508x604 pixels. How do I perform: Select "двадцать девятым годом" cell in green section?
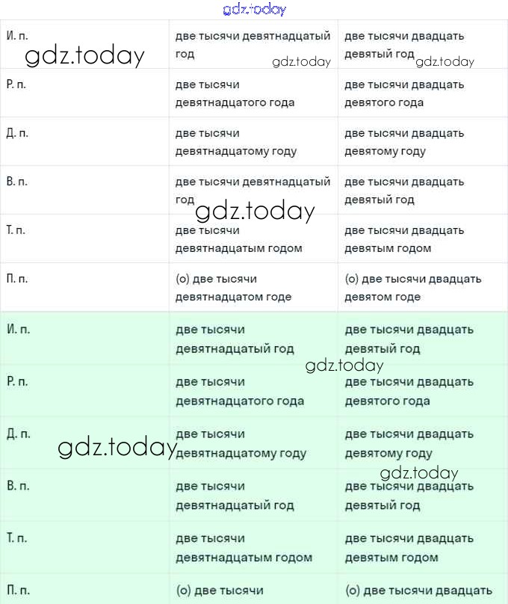click(x=409, y=548)
